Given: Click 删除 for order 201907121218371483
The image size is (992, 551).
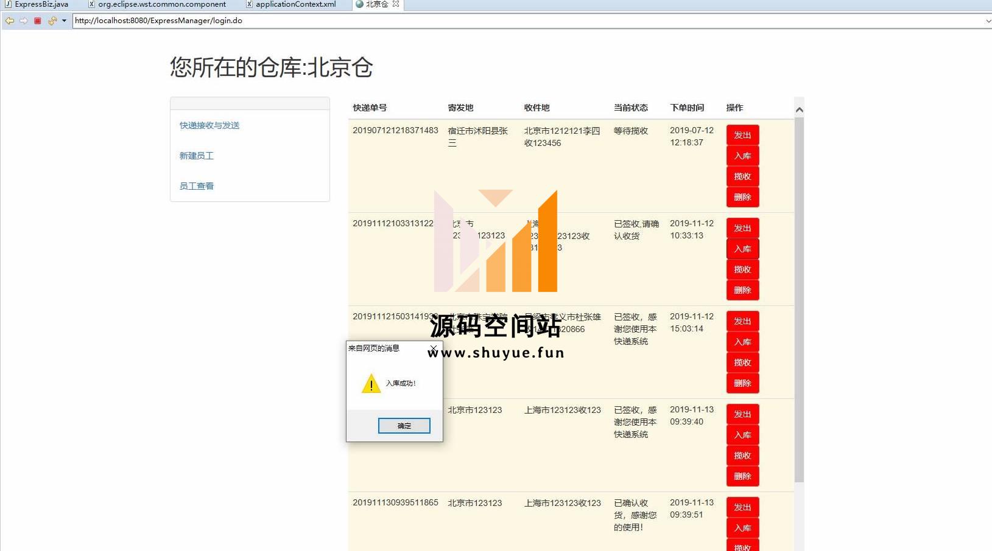Looking at the screenshot, I should point(742,197).
